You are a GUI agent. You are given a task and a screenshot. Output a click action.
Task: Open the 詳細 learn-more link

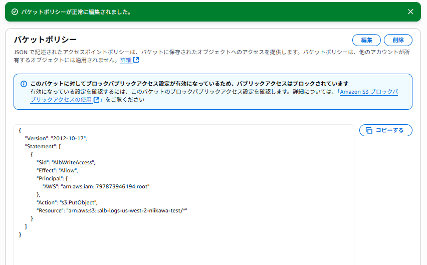click(x=126, y=60)
